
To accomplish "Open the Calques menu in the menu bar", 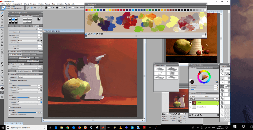I will pyautogui.click(x=26, y=4).
